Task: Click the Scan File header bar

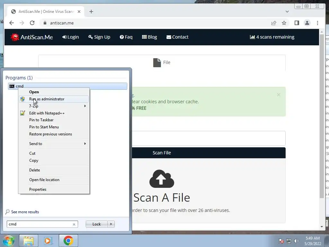Action: 162,153
